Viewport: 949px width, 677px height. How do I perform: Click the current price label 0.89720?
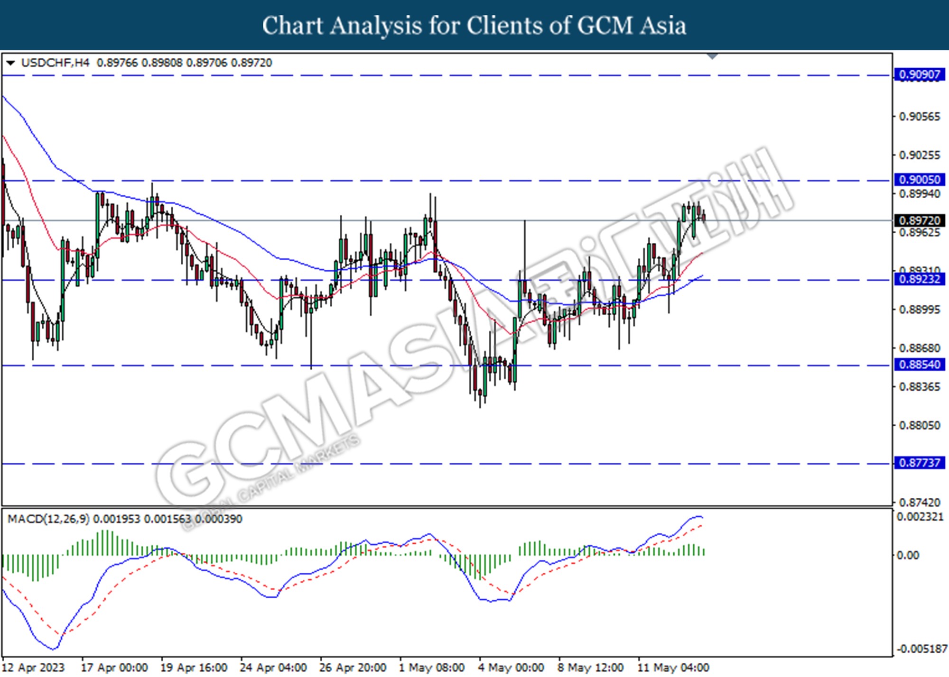coord(920,220)
